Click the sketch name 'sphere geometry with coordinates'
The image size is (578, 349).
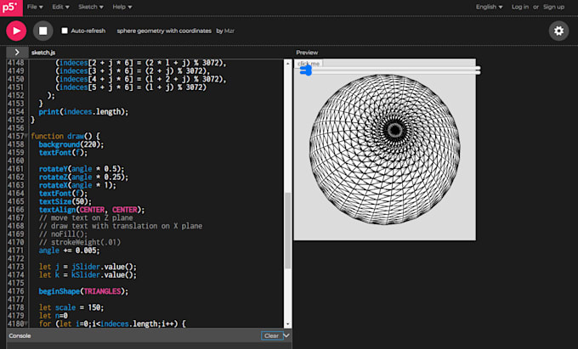tap(164, 31)
